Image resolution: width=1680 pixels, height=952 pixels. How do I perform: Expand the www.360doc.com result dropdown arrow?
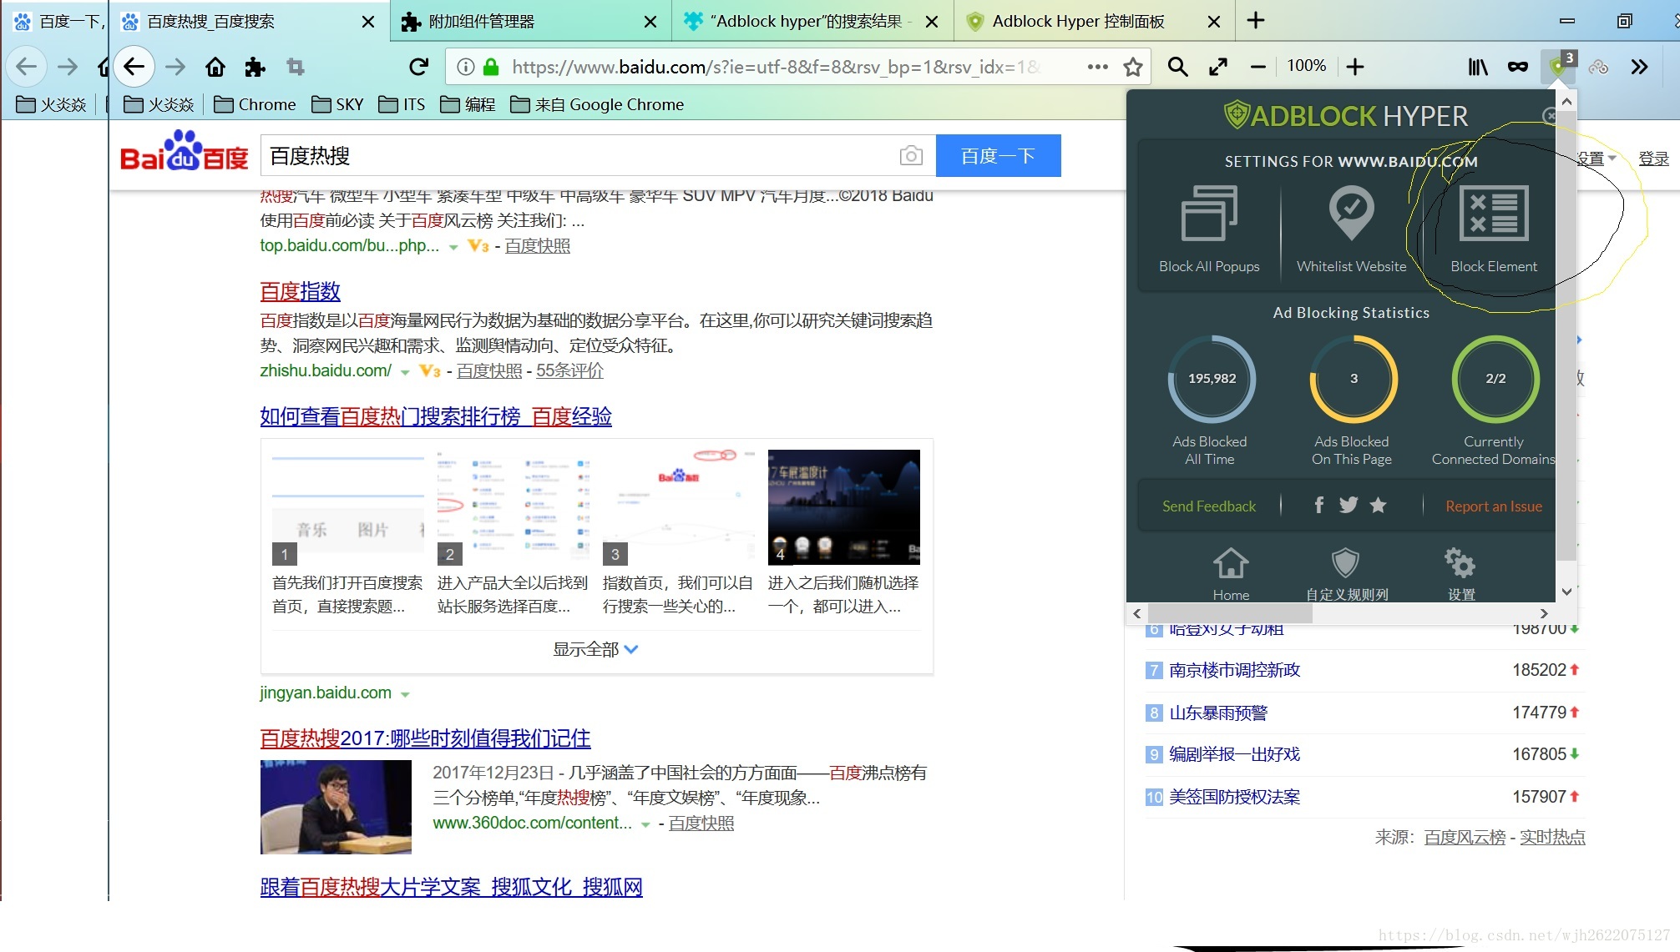[645, 824]
